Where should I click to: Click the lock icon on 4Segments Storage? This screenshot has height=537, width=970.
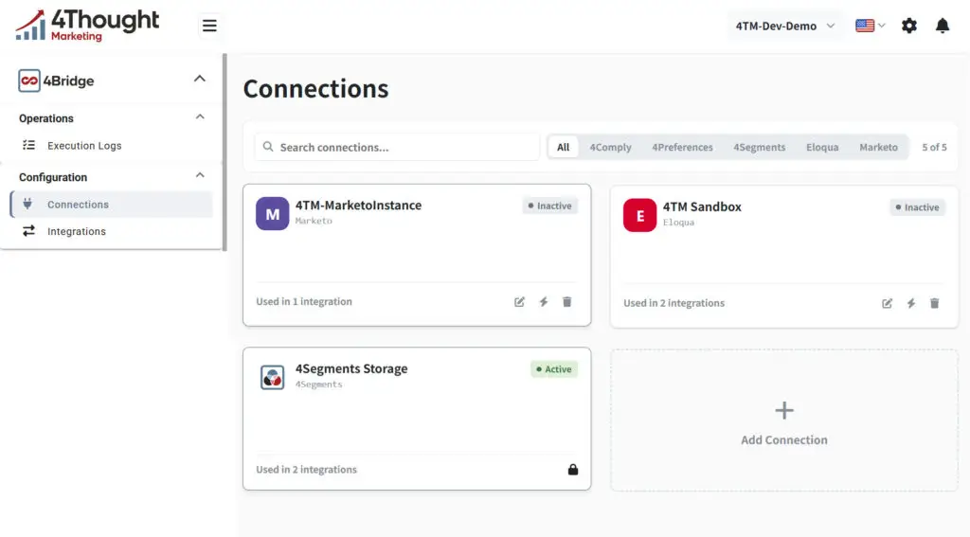(573, 470)
